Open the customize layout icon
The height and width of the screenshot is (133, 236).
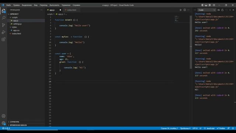click(214, 5)
